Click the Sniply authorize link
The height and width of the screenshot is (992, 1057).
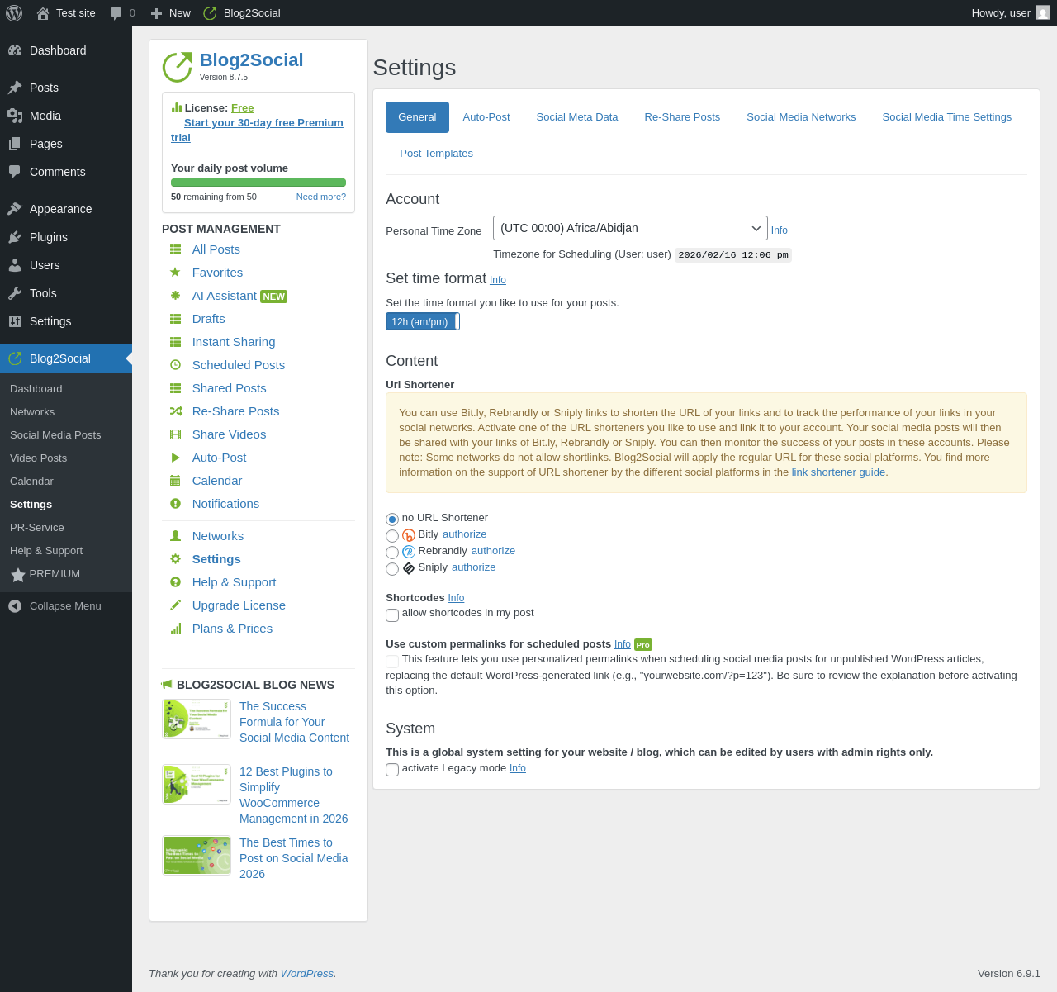[x=474, y=567]
